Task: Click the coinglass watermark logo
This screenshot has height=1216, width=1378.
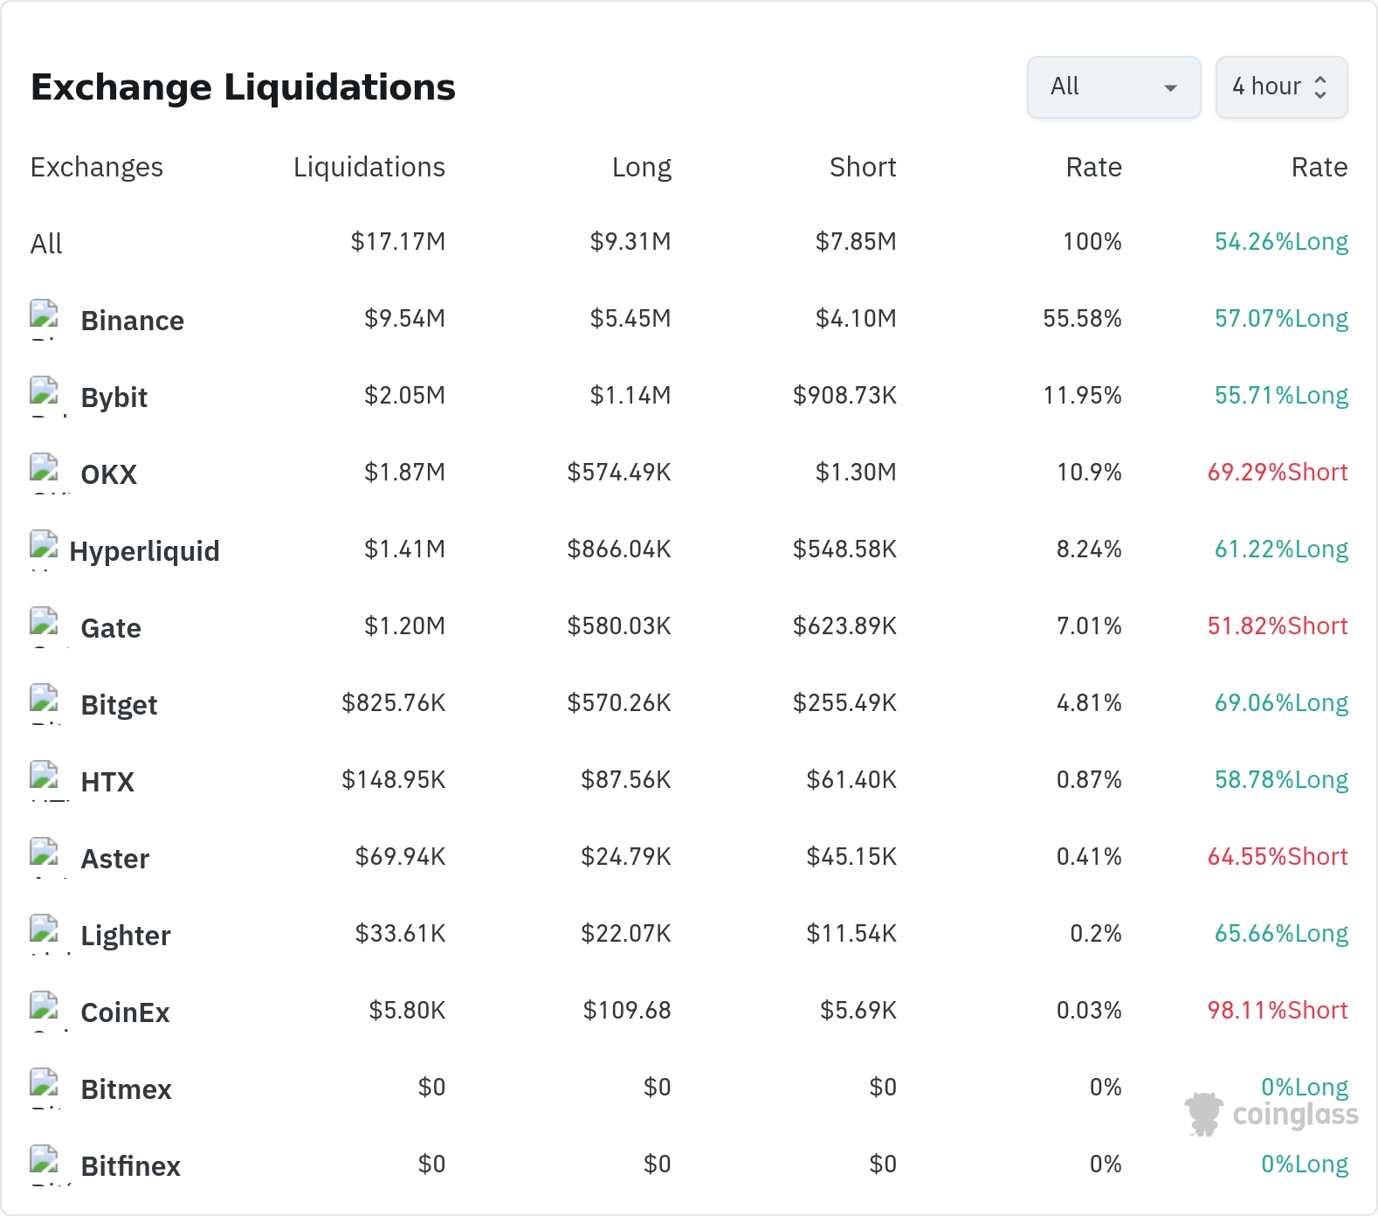Action: coord(1271,1114)
